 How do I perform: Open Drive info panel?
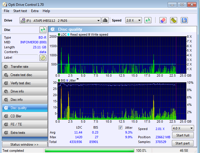25,91
